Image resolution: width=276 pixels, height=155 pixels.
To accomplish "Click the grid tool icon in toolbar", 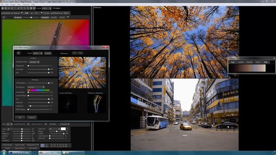I will tap(6, 8).
